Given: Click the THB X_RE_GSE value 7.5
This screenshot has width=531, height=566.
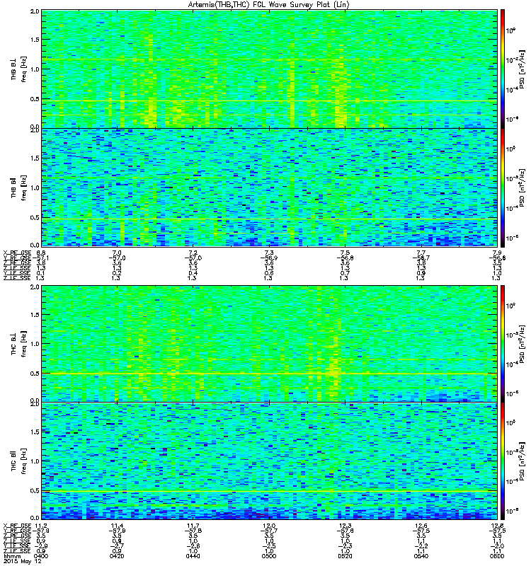Looking at the screenshot, I should coord(346,253).
